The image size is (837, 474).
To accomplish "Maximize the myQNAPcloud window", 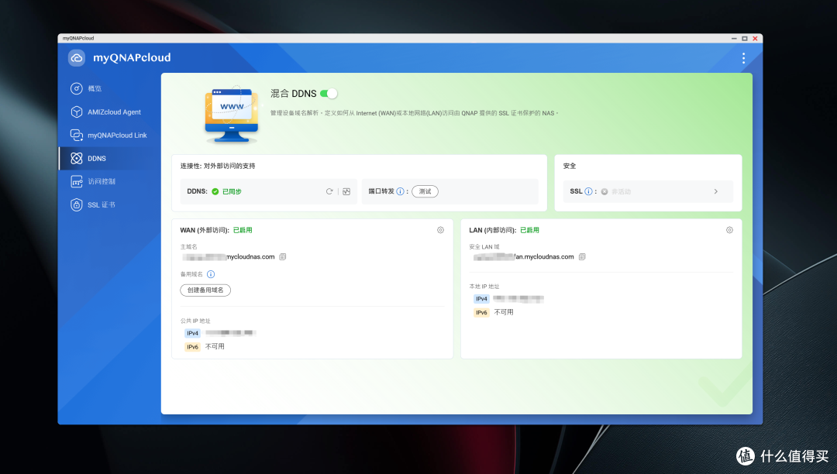I will [x=745, y=39].
